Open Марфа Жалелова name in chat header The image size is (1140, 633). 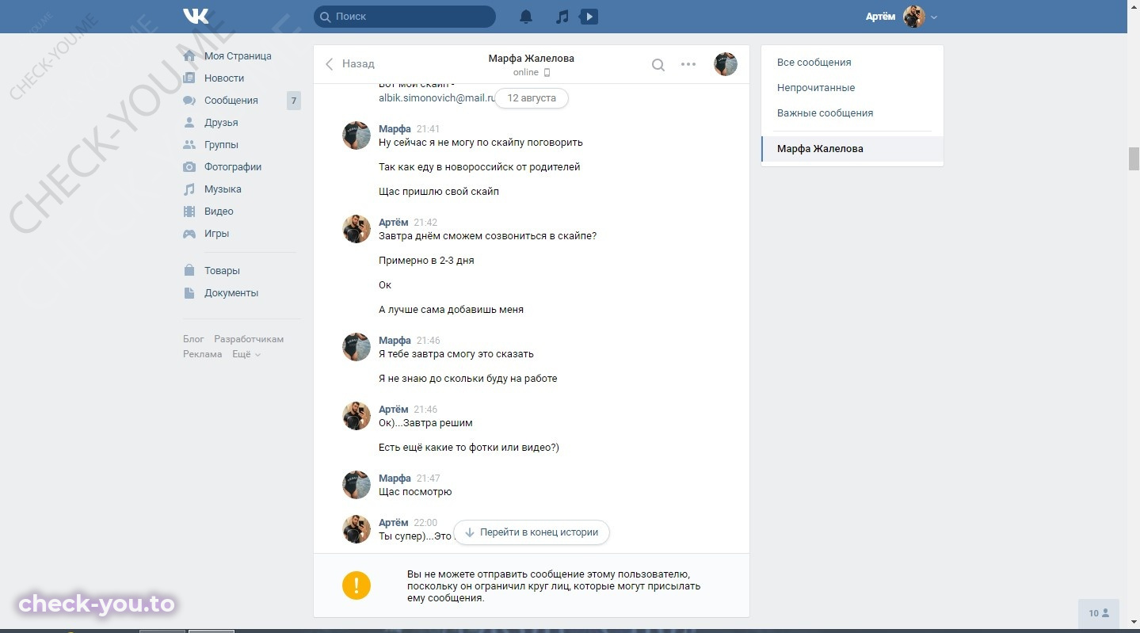pos(531,59)
